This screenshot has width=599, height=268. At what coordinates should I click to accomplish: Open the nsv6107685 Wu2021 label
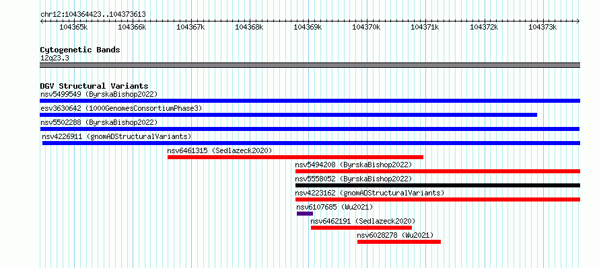point(334,207)
